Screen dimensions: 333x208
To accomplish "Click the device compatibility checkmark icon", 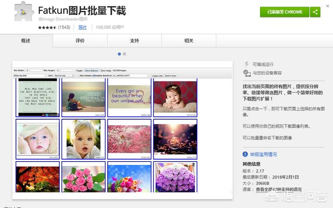I will point(247,73).
